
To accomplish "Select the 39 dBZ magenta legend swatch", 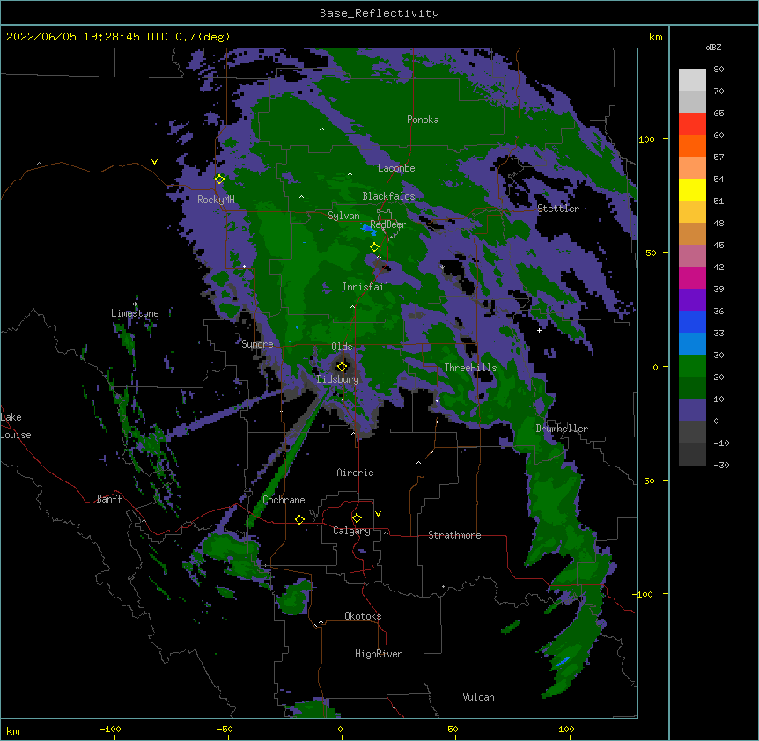I will tap(692, 277).
